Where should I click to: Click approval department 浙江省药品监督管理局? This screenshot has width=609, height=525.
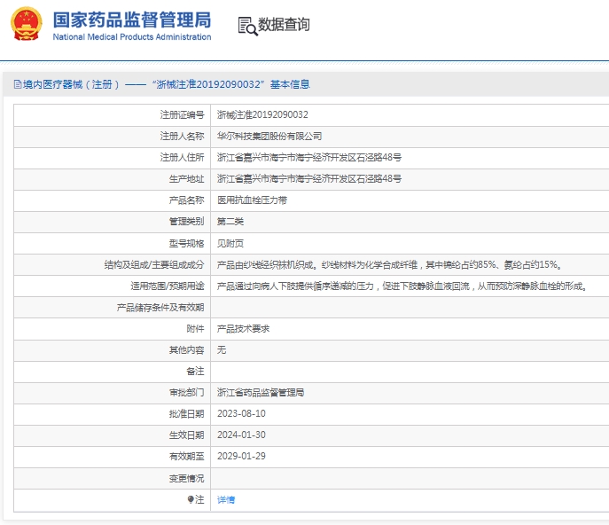[261, 393]
